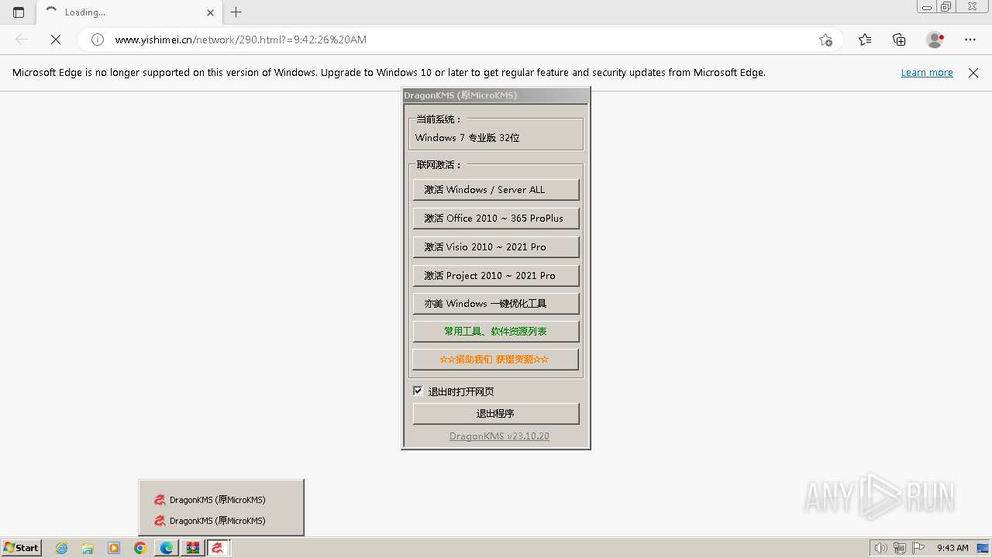Switch to Microsoft Edge taskbar icon

167,548
